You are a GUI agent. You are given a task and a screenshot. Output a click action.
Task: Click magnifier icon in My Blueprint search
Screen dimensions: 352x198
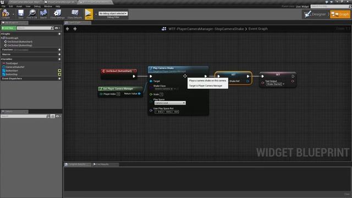point(52,28)
